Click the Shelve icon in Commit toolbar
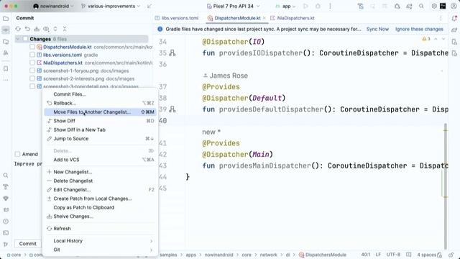 (37, 29)
